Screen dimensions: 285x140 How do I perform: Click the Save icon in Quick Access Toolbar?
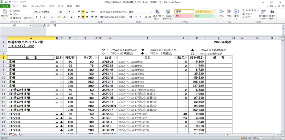click(x=6, y=2)
